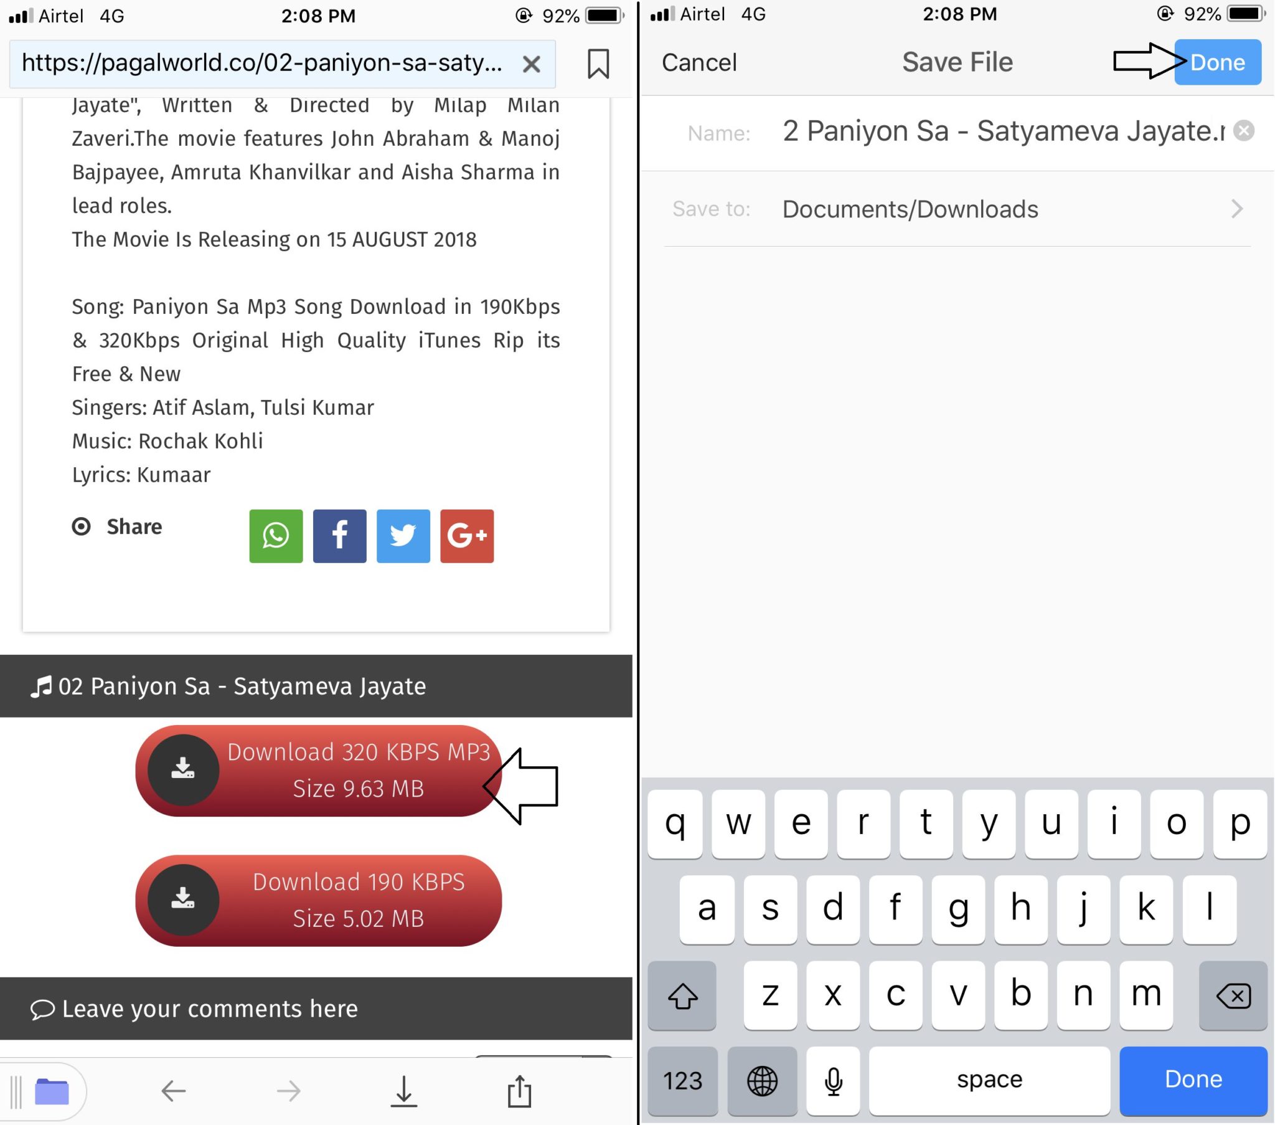Tap the n key

coord(1083,995)
